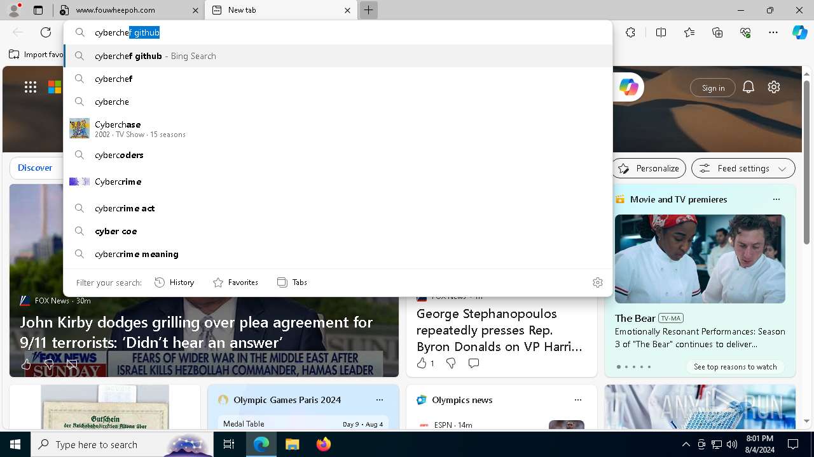Viewport: 814px width, 457px height.
Task: Open John Kirby dodges grilling headline
Action: 197,332
